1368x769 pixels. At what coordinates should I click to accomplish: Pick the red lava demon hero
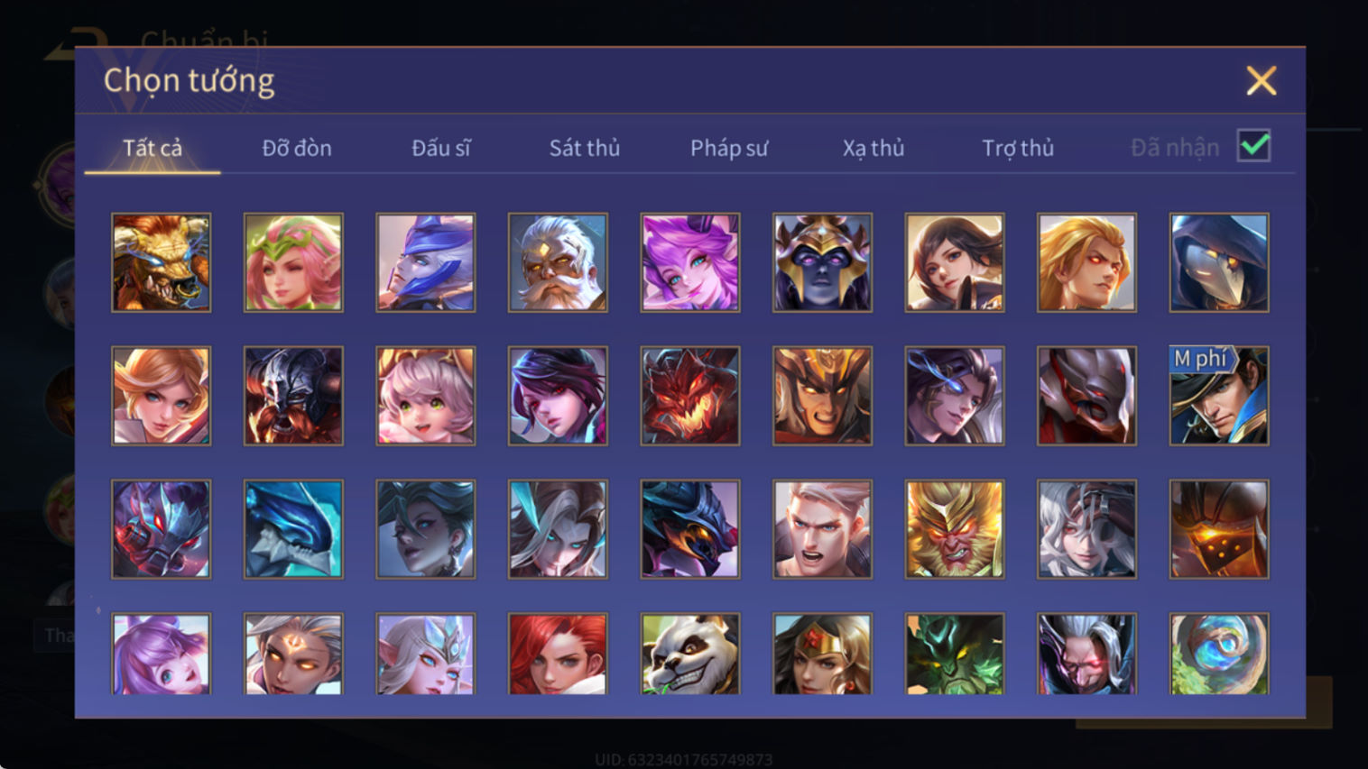pyautogui.click(x=689, y=396)
